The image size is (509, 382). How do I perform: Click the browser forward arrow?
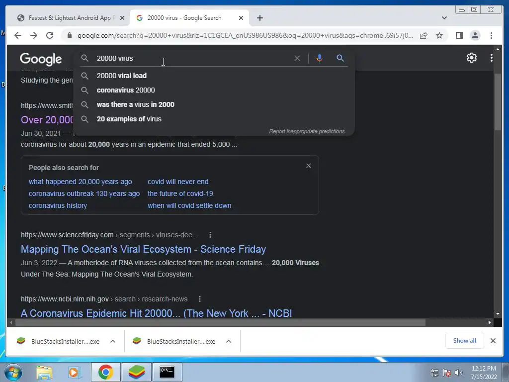[34, 35]
